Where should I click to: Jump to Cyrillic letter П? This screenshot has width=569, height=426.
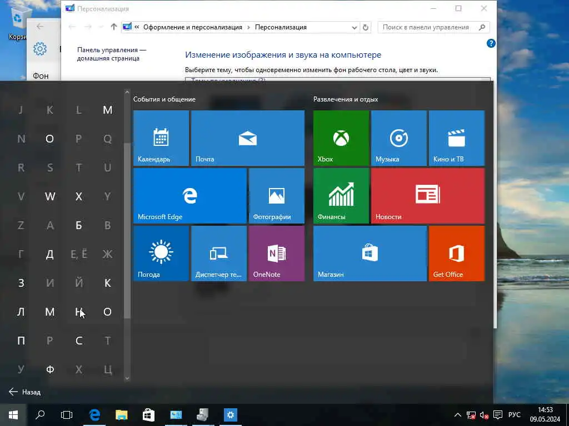(x=21, y=341)
